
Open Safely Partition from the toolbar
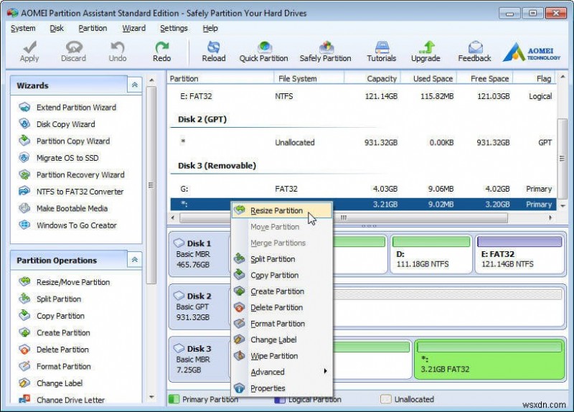pos(326,51)
